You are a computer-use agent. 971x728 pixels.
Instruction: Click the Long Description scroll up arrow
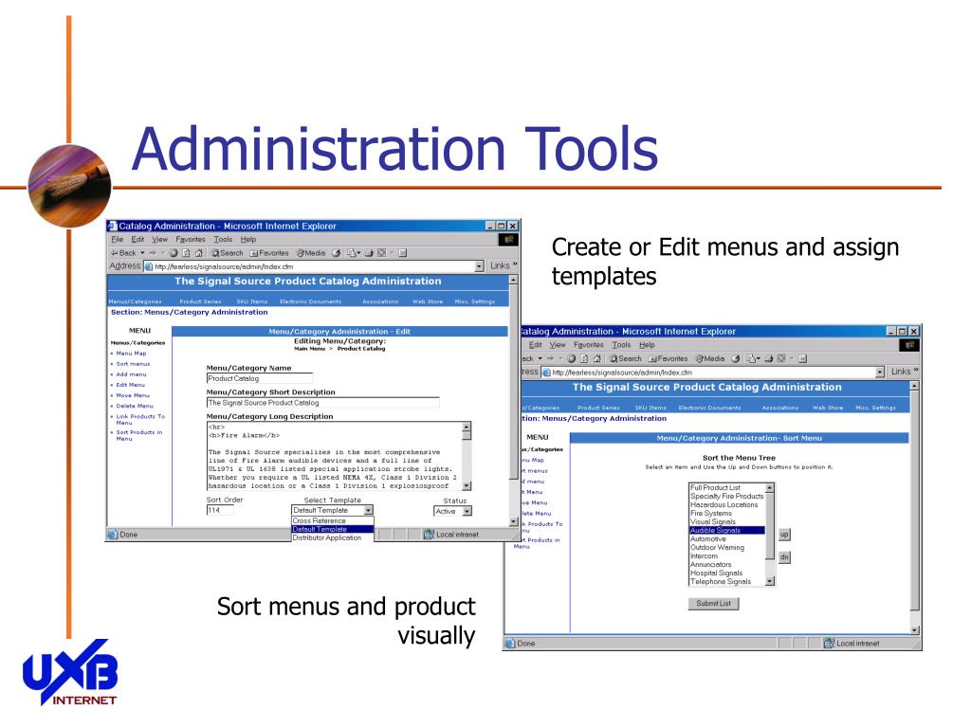point(467,427)
